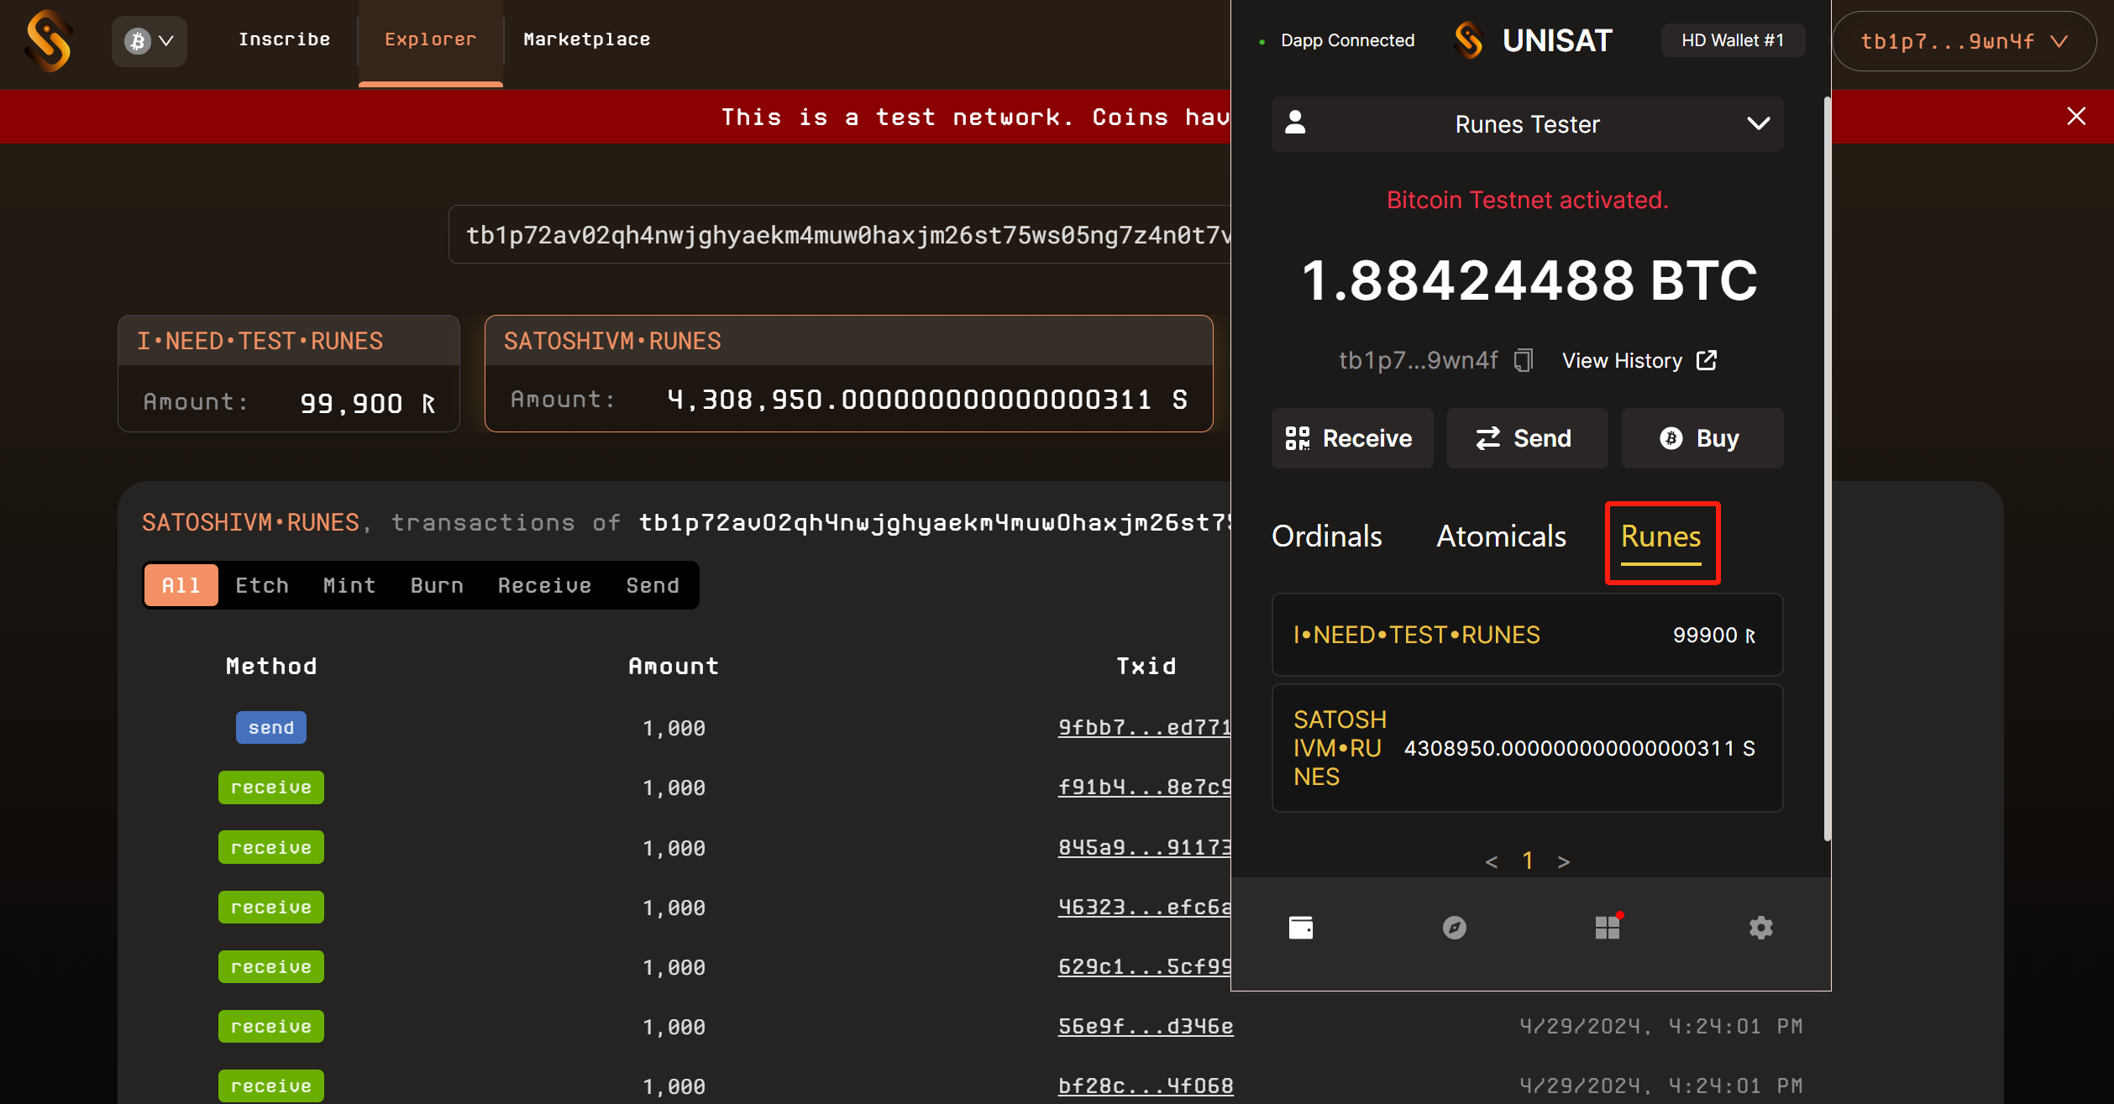
Task: Click the blue send method badge
Action: [x=271, y=727]
